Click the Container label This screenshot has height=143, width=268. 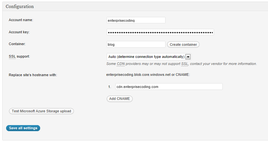tap(17, 44)
